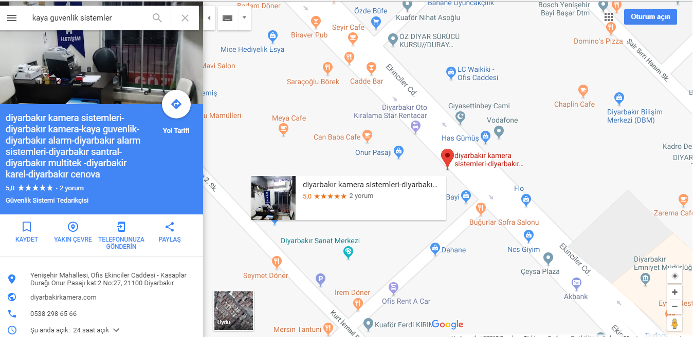Clear the search with the X icon
Viewport: 694px width, 337px height.
click(x=185, y=18)
